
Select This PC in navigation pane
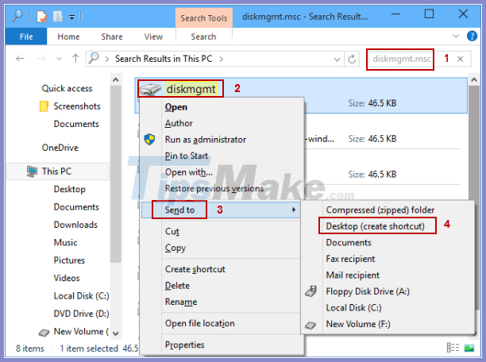coord(58,171)
